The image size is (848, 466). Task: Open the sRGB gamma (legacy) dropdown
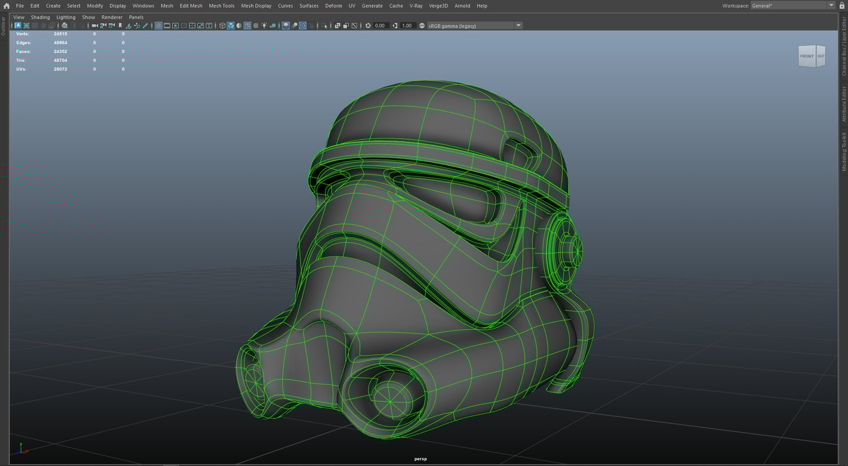[x=475, y=26]
